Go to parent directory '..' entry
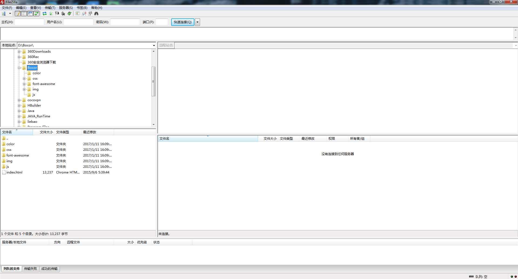The height and width of the screenshot is (279, 518). (x=7, y=138)
